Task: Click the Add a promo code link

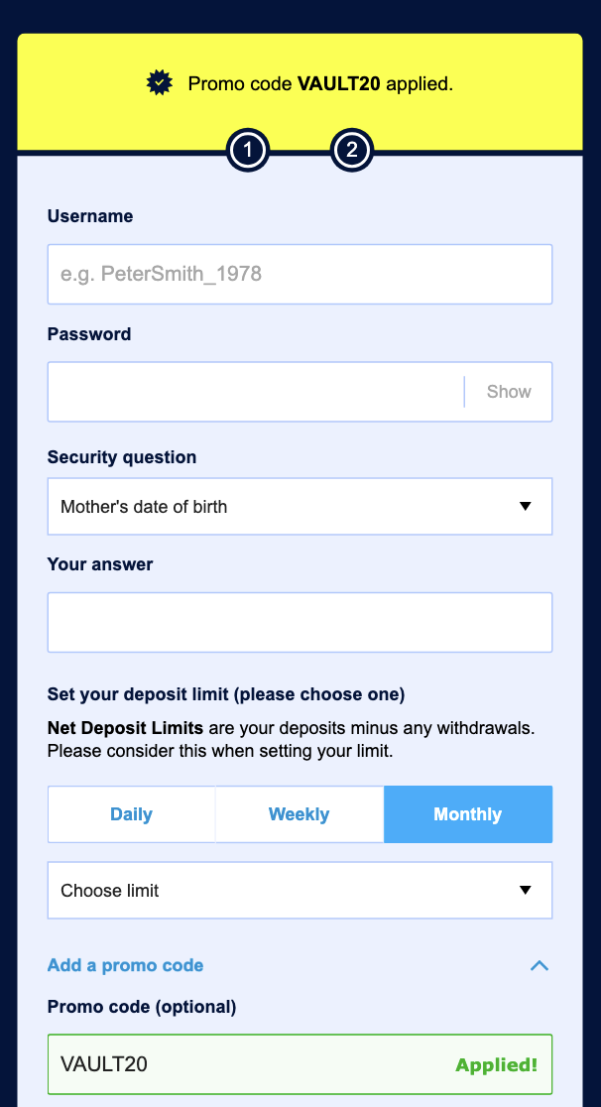Action: tap(125, 965)
